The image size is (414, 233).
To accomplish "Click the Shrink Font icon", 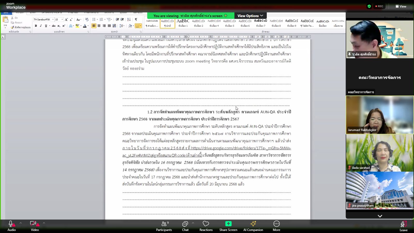I will pos(71,19).
